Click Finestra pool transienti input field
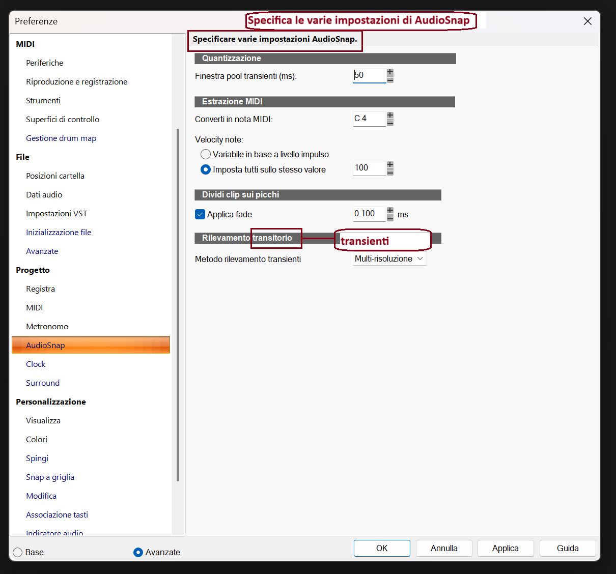 click(370, 75)
